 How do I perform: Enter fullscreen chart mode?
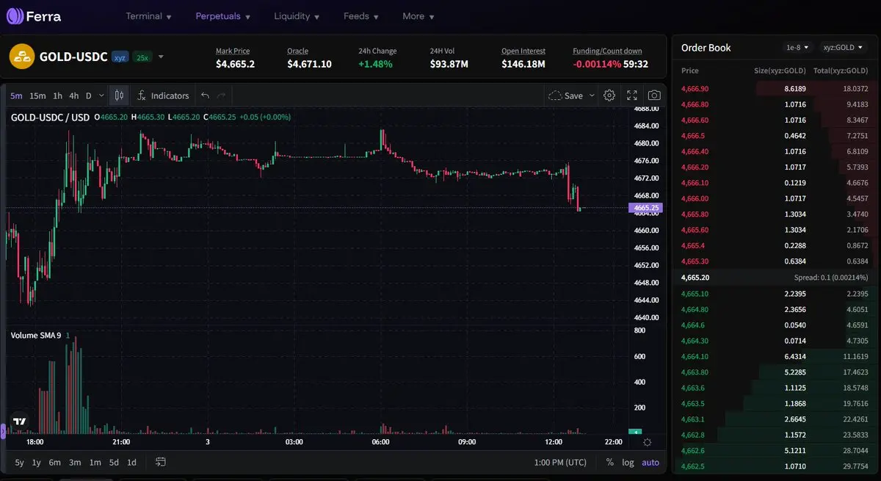coord(631,95)
